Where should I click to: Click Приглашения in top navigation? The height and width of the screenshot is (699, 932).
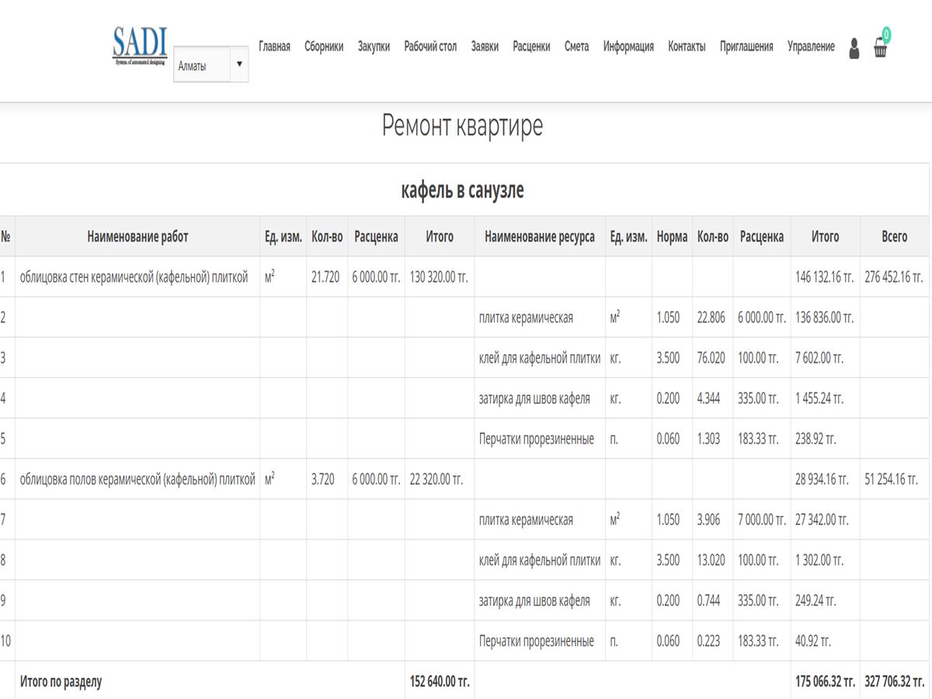[746, 47]
